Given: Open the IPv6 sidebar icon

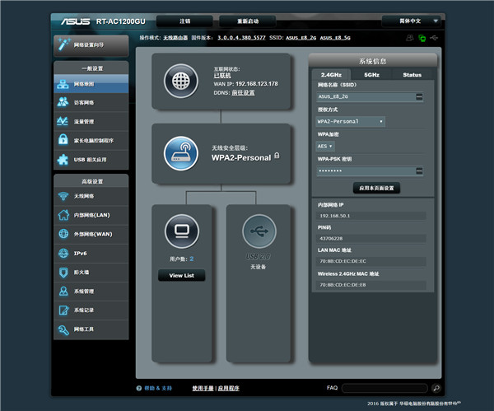Looking at the screenshot, I should coord(63,253).
